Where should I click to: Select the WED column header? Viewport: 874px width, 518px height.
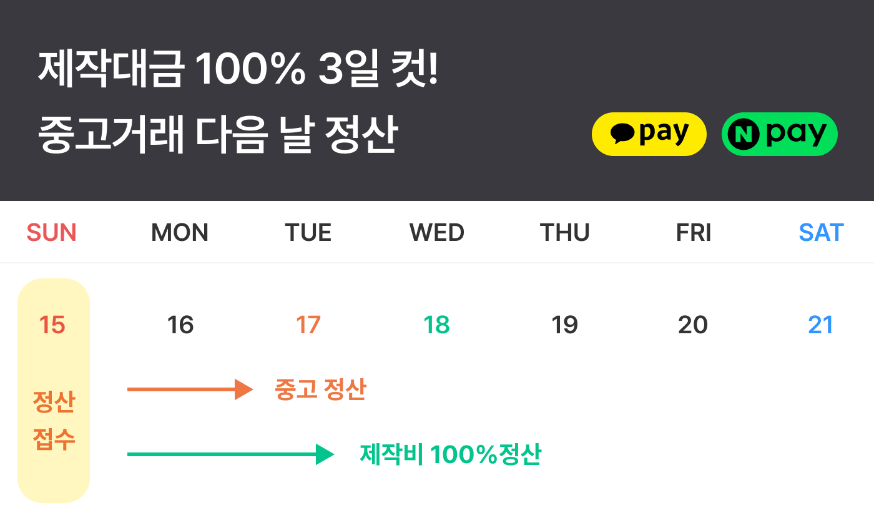click(437, 233)
